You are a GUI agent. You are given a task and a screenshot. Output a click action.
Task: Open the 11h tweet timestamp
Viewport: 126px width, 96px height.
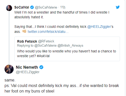[x=63, y=7]
